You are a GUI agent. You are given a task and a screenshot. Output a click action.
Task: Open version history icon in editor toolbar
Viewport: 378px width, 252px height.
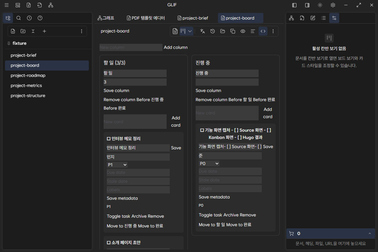[213, 31]
